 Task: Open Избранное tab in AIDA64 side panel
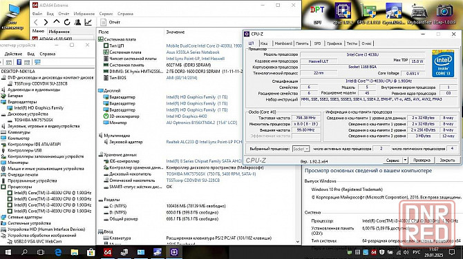(x=59, y=32)
